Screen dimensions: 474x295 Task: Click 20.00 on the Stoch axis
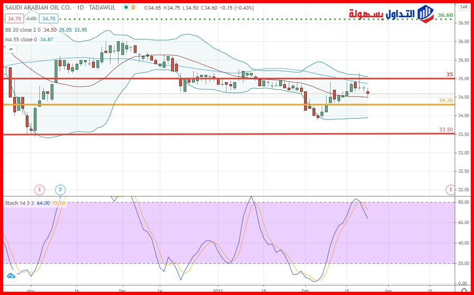point(463,263)
